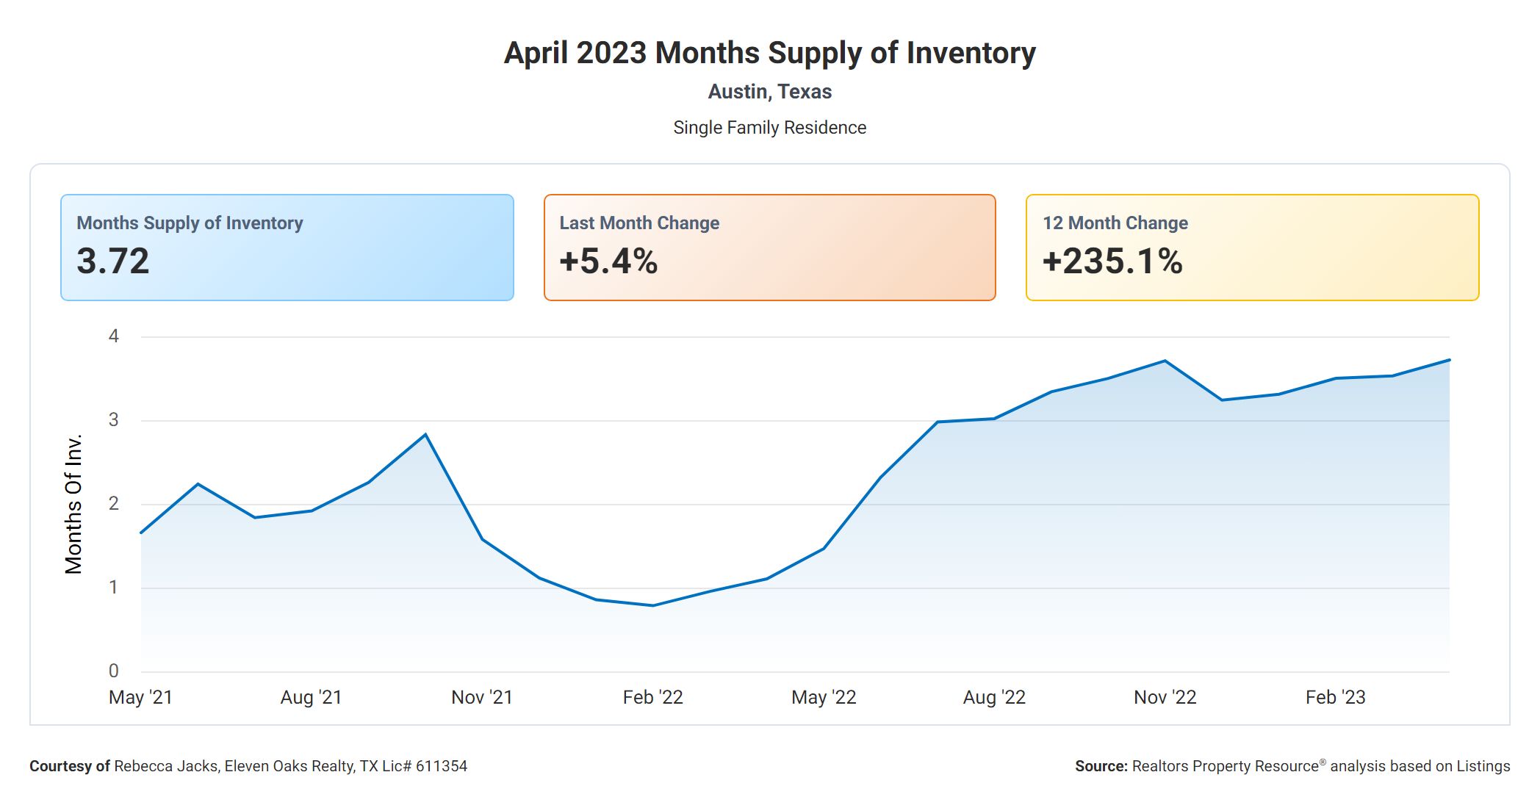Screen dimensions: 1540x808
Task: Click the Months Supply of Inventory card
Action: 287,247
